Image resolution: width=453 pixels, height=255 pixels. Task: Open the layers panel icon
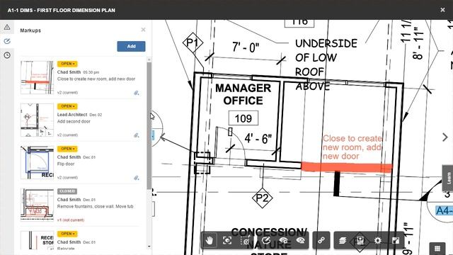coord(343,240)
